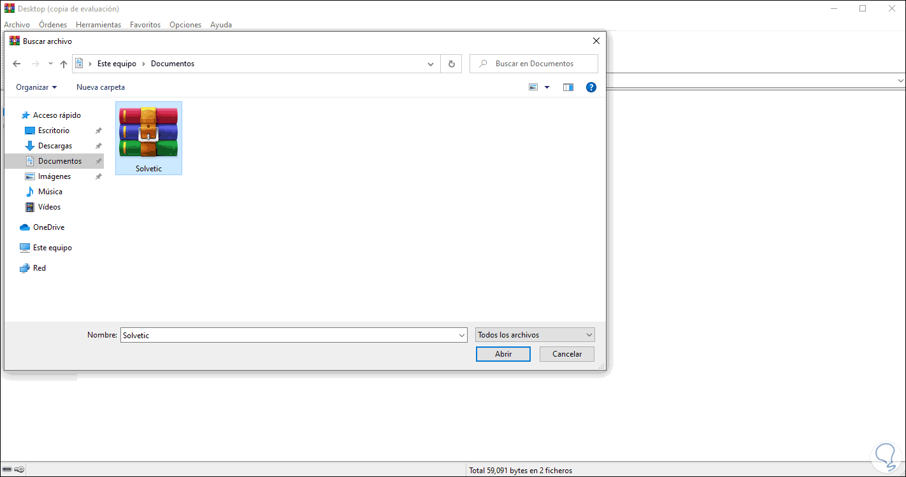Create a Nueva carpeta
The image size is (906, 477).
click(100, 87)
